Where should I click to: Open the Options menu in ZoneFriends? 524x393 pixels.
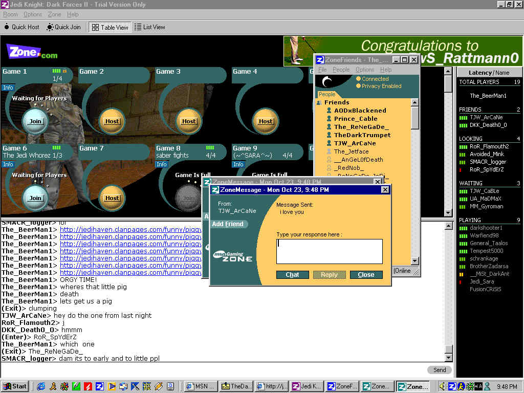(x=364, y=70)
